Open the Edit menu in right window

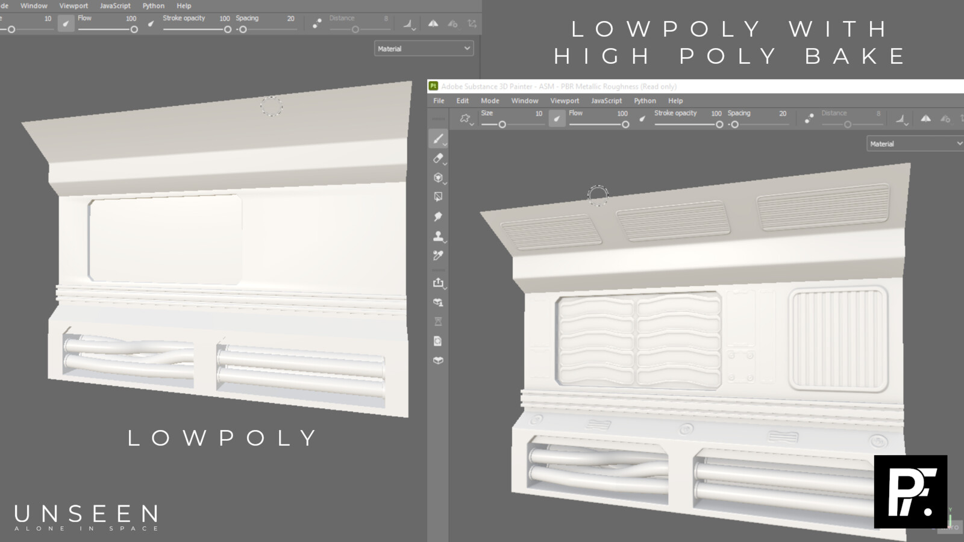462,101
